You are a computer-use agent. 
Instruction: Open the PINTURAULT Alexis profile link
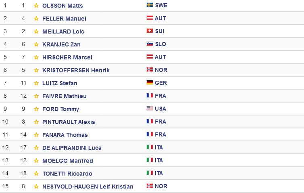pyautogui.click(x=69, y=122)
